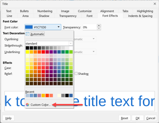Image resolution: width=159 pixels, height=123 pixels.
Task: Pick the black swatch in the palette
Action: point(27,48)
